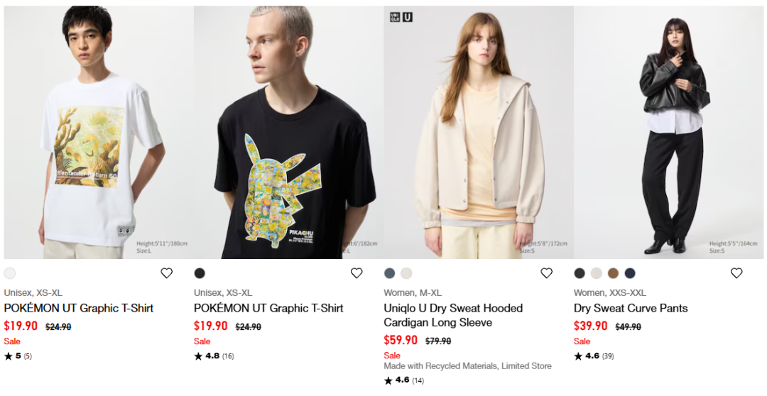
Task: Pick navy swatch for Curve Pants
Action: (x=630, y=273)
